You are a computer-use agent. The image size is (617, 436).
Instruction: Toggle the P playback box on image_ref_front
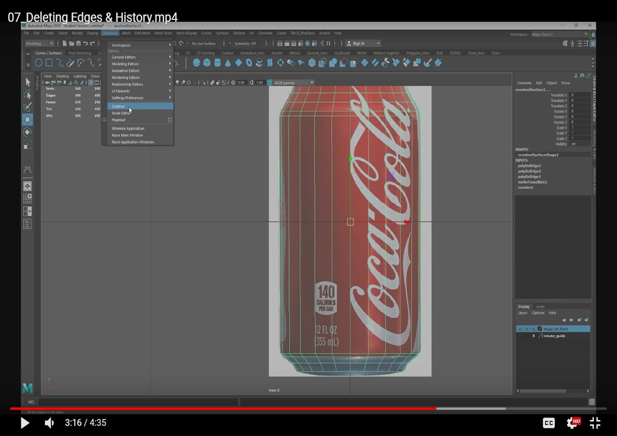coord(527,329)
